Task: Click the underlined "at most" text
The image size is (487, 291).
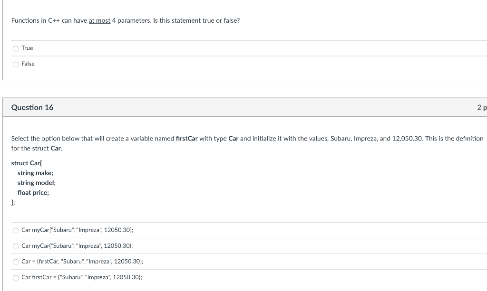Action: click(99, 20)
